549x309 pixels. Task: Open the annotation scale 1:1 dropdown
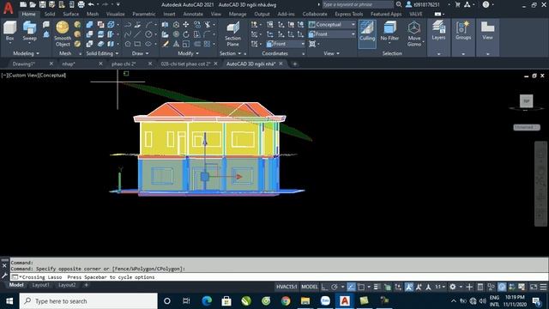(x=440, y=287)
